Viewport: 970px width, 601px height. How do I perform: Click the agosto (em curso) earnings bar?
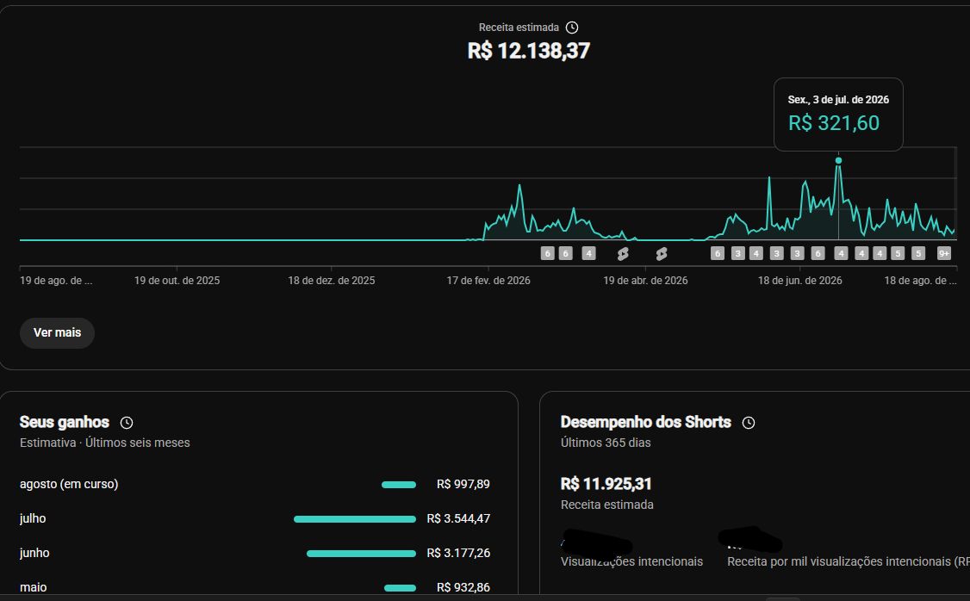pyautogui.click(x=398, y=485)
